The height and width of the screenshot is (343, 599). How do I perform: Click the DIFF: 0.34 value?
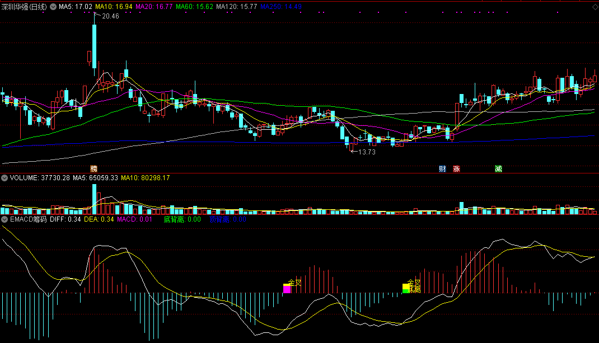[x=65, y=219]
